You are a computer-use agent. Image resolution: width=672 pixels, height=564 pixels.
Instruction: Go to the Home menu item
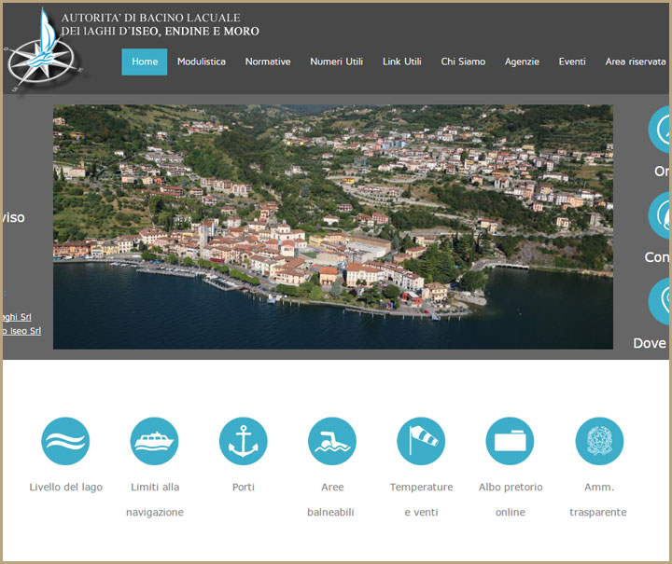pyautogui.click(x=145, y=62)
